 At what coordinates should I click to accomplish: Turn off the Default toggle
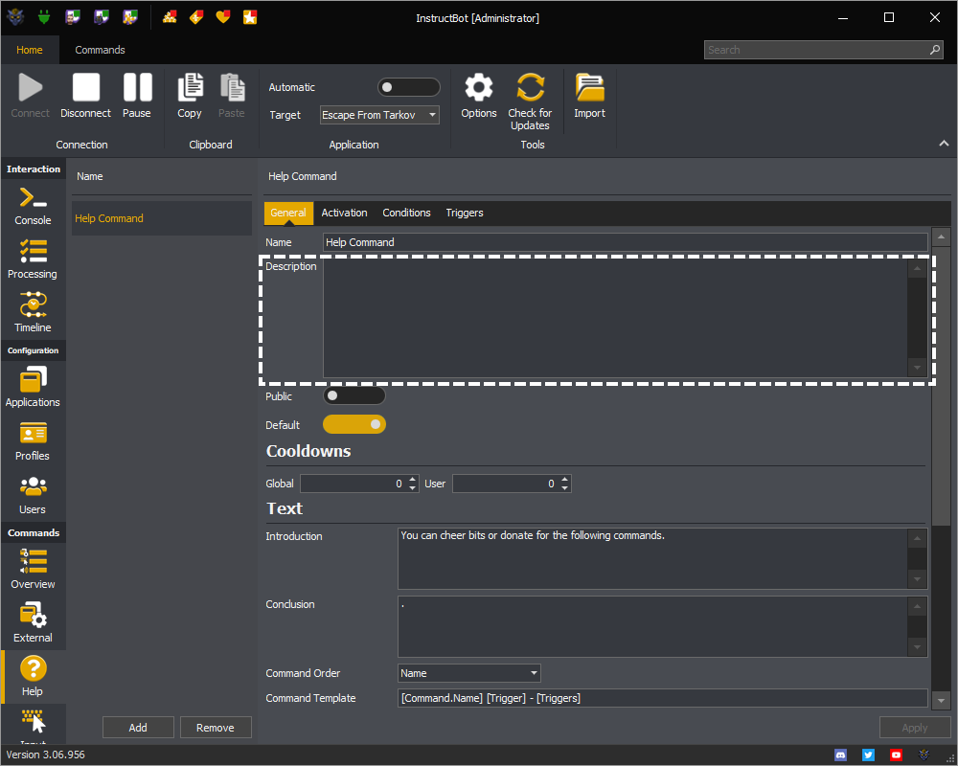coord(354,424)
